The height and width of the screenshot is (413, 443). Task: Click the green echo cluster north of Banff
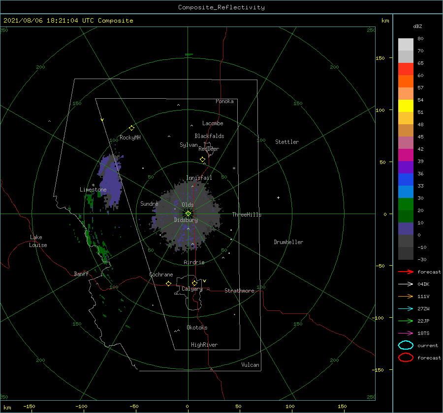pyautogui.click(x=102, y=252)
